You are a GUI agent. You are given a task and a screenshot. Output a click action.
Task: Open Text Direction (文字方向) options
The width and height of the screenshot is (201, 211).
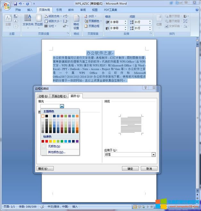coord(28,21)
